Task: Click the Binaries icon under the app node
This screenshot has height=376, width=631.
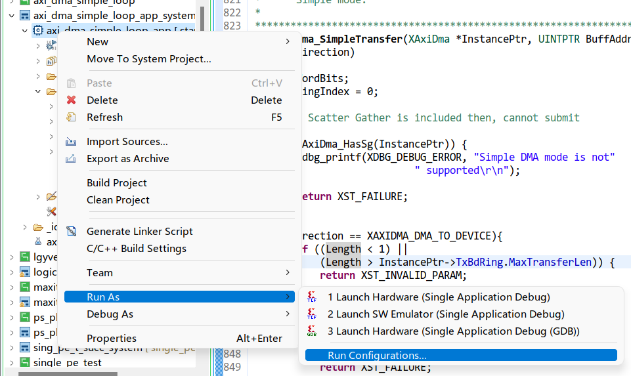Action: [x=51, y=46]
